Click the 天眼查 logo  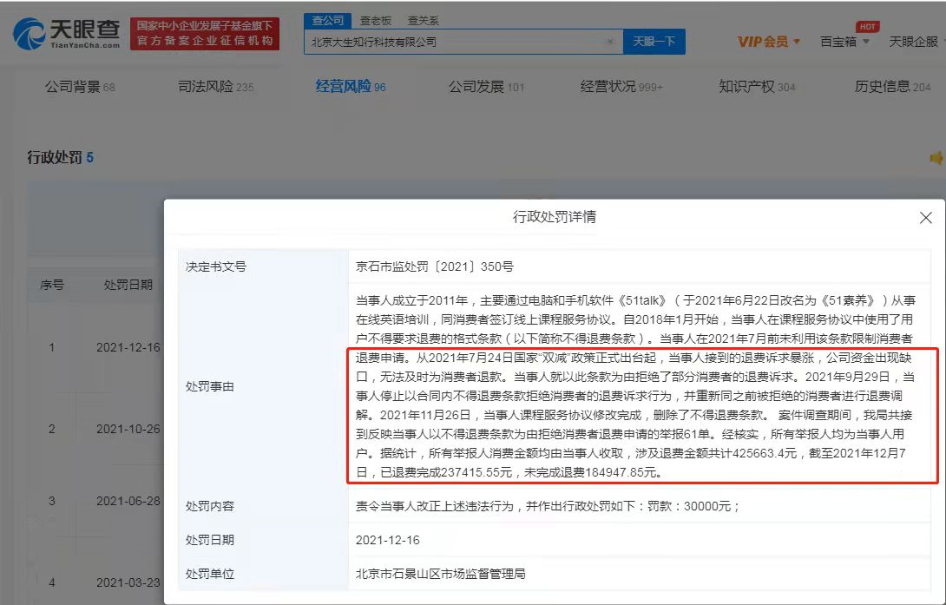pos(66,33)
